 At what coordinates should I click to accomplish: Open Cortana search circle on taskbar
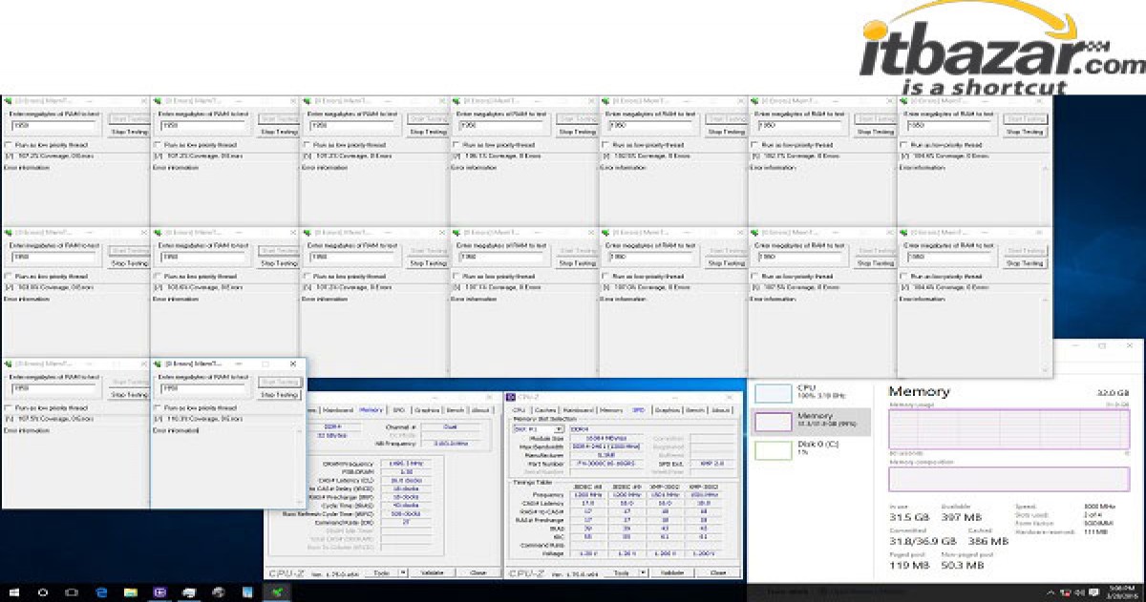click(x=43, y=592)
